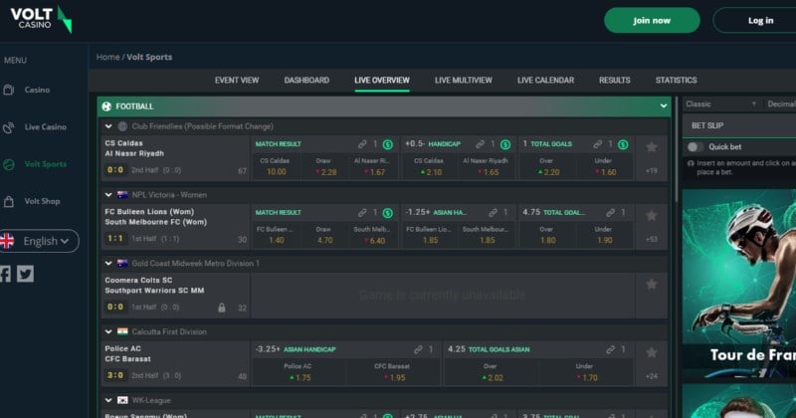Image resolution: width=796 pixels, height=418 pixels.
Task: Select the Volt Sports sidebar icon
Action: pyautogui.click(x=9, y=164)
